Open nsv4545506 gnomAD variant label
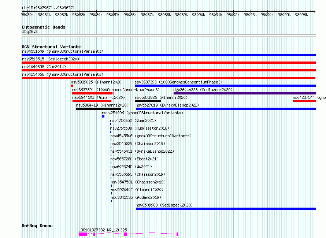Screen dimensions: 326x238 [x=151, y=136]
